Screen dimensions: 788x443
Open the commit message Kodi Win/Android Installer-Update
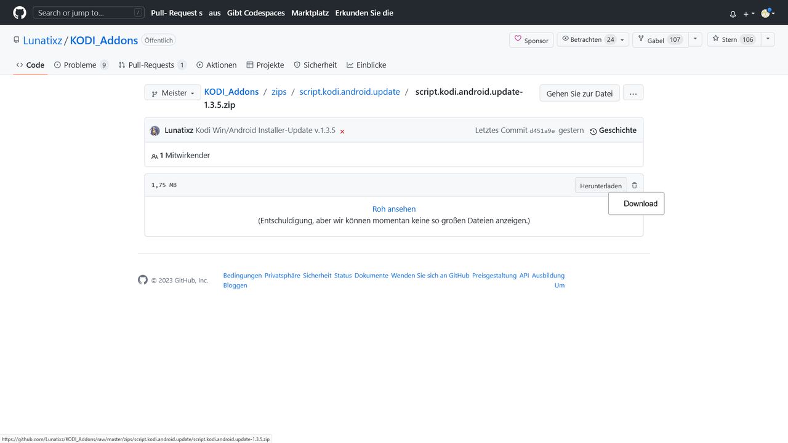pos(265,130)
